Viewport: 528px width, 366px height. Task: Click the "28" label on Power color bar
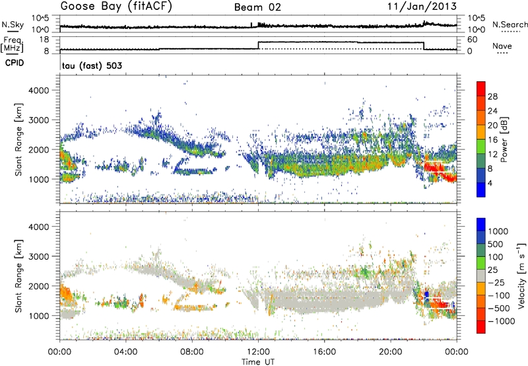[492, 96]
